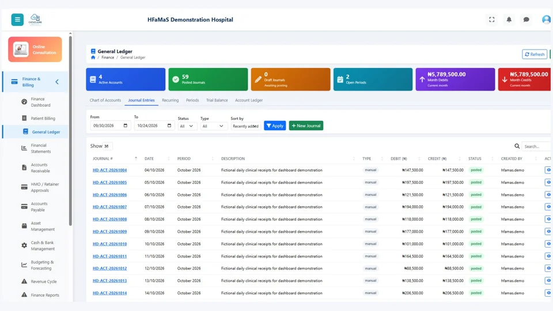Click the search magnifier icon above table
The width and height of the screenshot is (553, 311).
[x=517, y=146]
